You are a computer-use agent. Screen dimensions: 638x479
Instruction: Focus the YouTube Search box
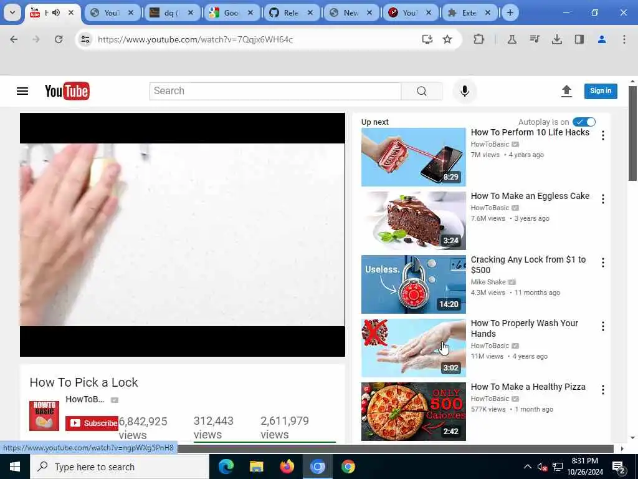pyautogui.click(x=275, y=91)
